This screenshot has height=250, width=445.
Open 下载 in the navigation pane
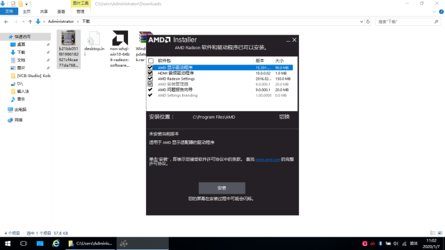(x=21, y=52)
